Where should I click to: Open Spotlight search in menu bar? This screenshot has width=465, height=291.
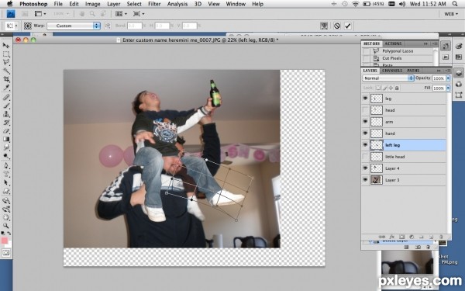455,4
